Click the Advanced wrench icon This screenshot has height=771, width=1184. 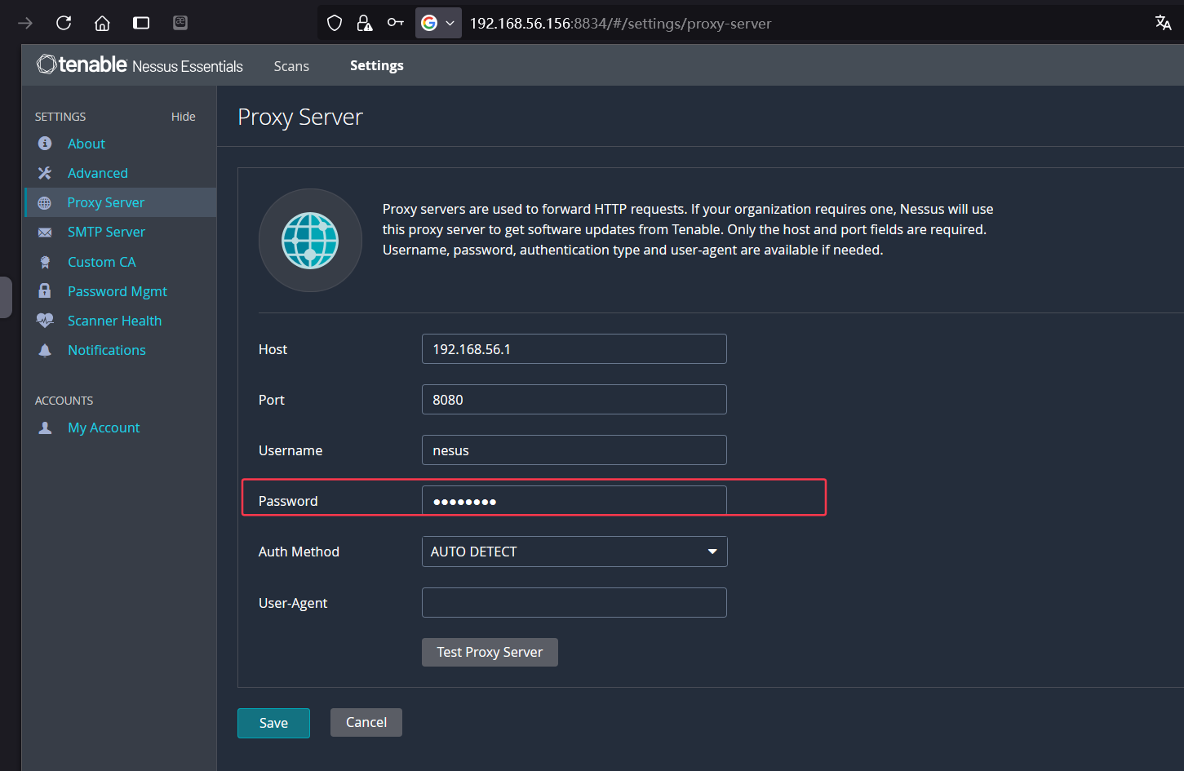coord(45,173)
